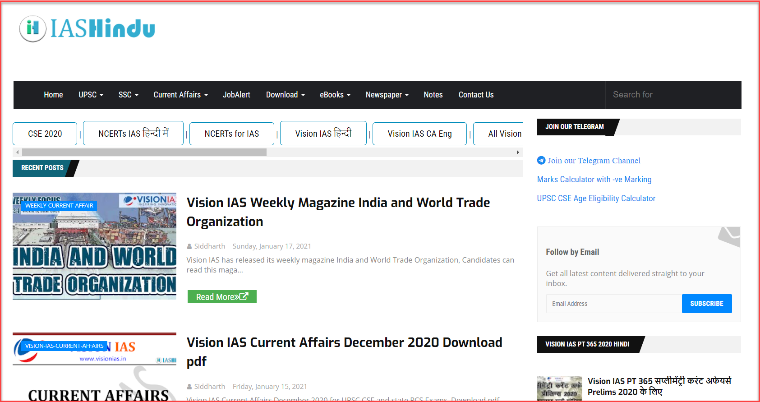Open Vision IAS PT 365 supplementary post link
The height and width of the screenshot is (402, 760).
659,386
